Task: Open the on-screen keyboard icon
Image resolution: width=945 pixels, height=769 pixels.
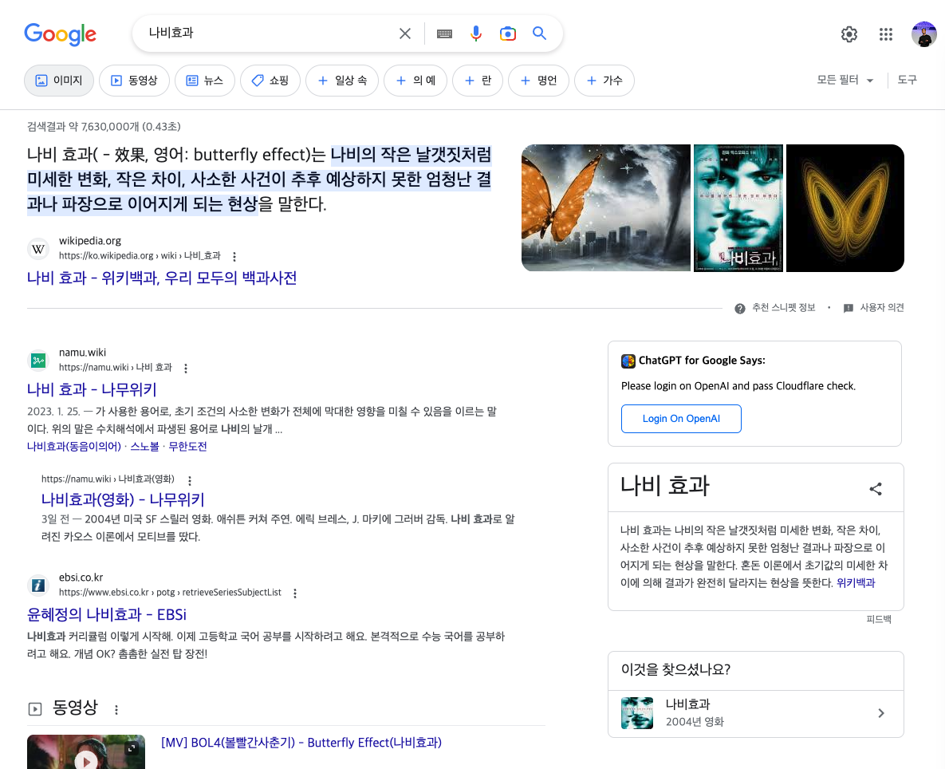Action: click(445, 34)
